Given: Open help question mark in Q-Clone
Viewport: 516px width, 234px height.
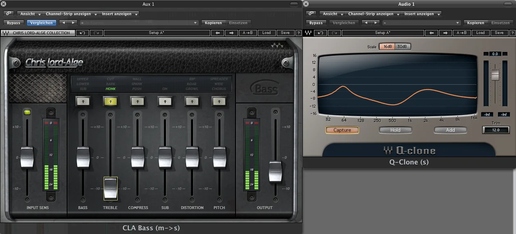Looking at the screenshot, I should pyautogui.click(x=511, y=33).
